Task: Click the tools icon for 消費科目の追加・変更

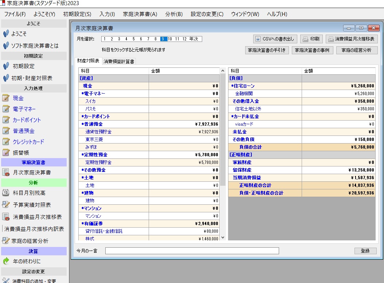Action: point(6,281)
